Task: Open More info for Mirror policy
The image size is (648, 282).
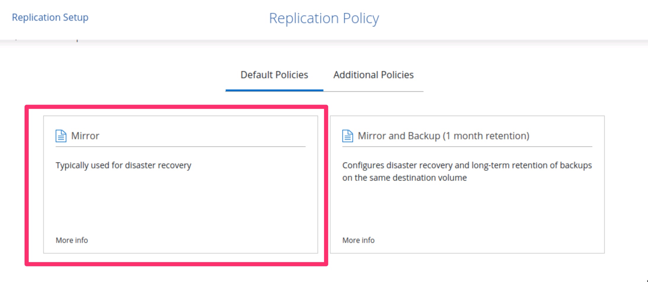Action: click(72, 240)
